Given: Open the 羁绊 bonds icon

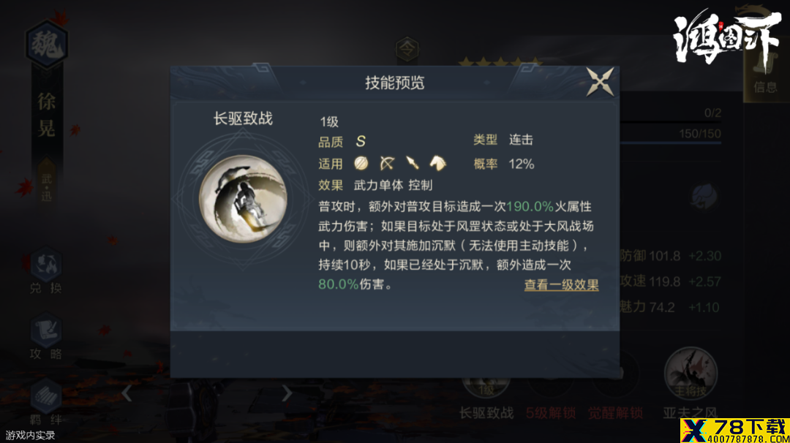Looking at the screenshot, I should pyautogui.click(x=46, y=403).
